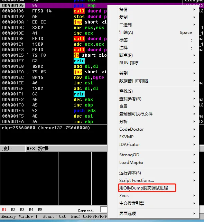
Task: Click the 地址 column header
Action: coord(12,149)
